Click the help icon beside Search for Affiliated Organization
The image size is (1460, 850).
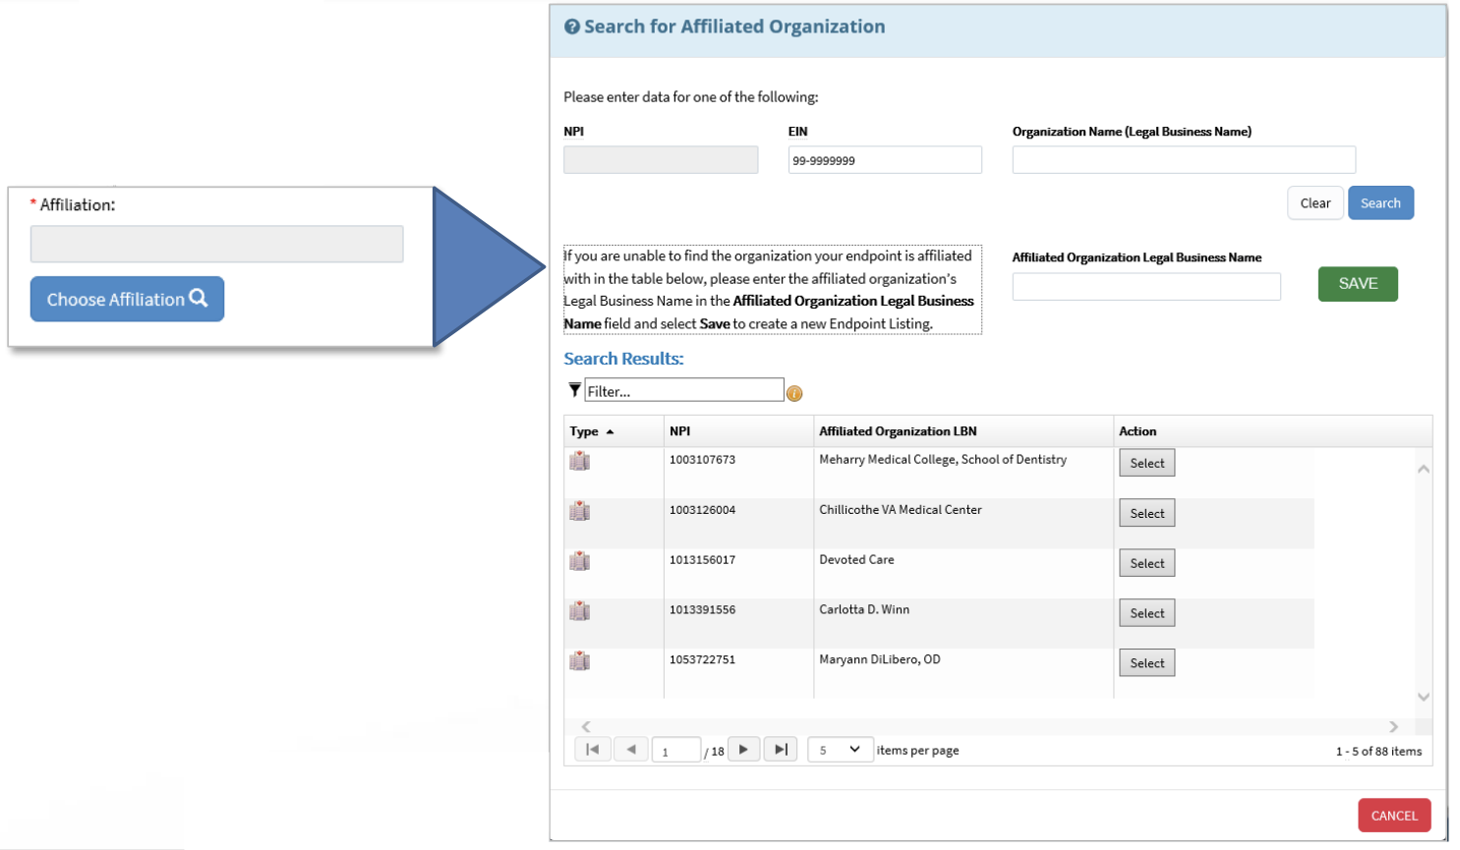(x=573, y=27)
